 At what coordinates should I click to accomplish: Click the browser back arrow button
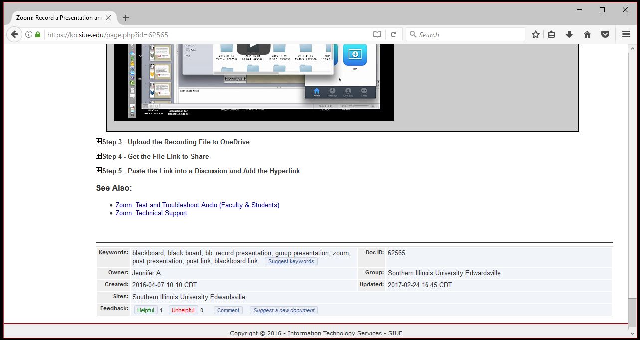(x=14, y=34)
